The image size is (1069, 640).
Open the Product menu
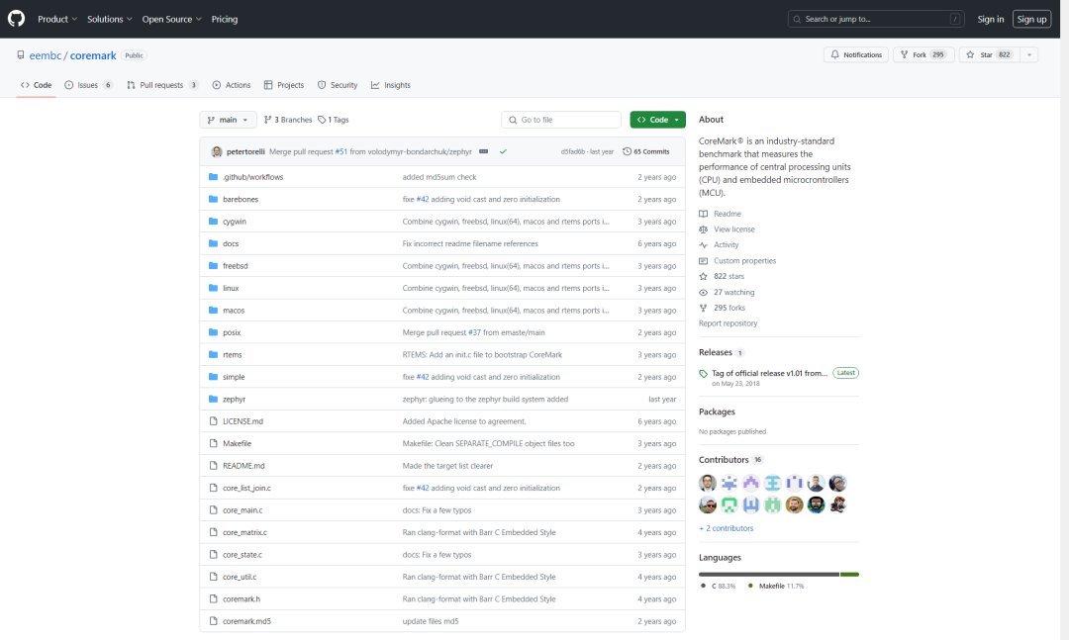[57, 19]
